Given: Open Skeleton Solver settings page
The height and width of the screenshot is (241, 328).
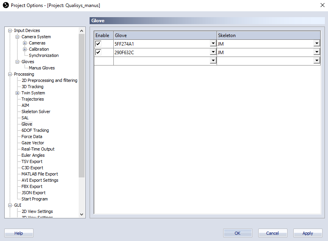Looking at the screenshot, I should [x=36, y=112].
